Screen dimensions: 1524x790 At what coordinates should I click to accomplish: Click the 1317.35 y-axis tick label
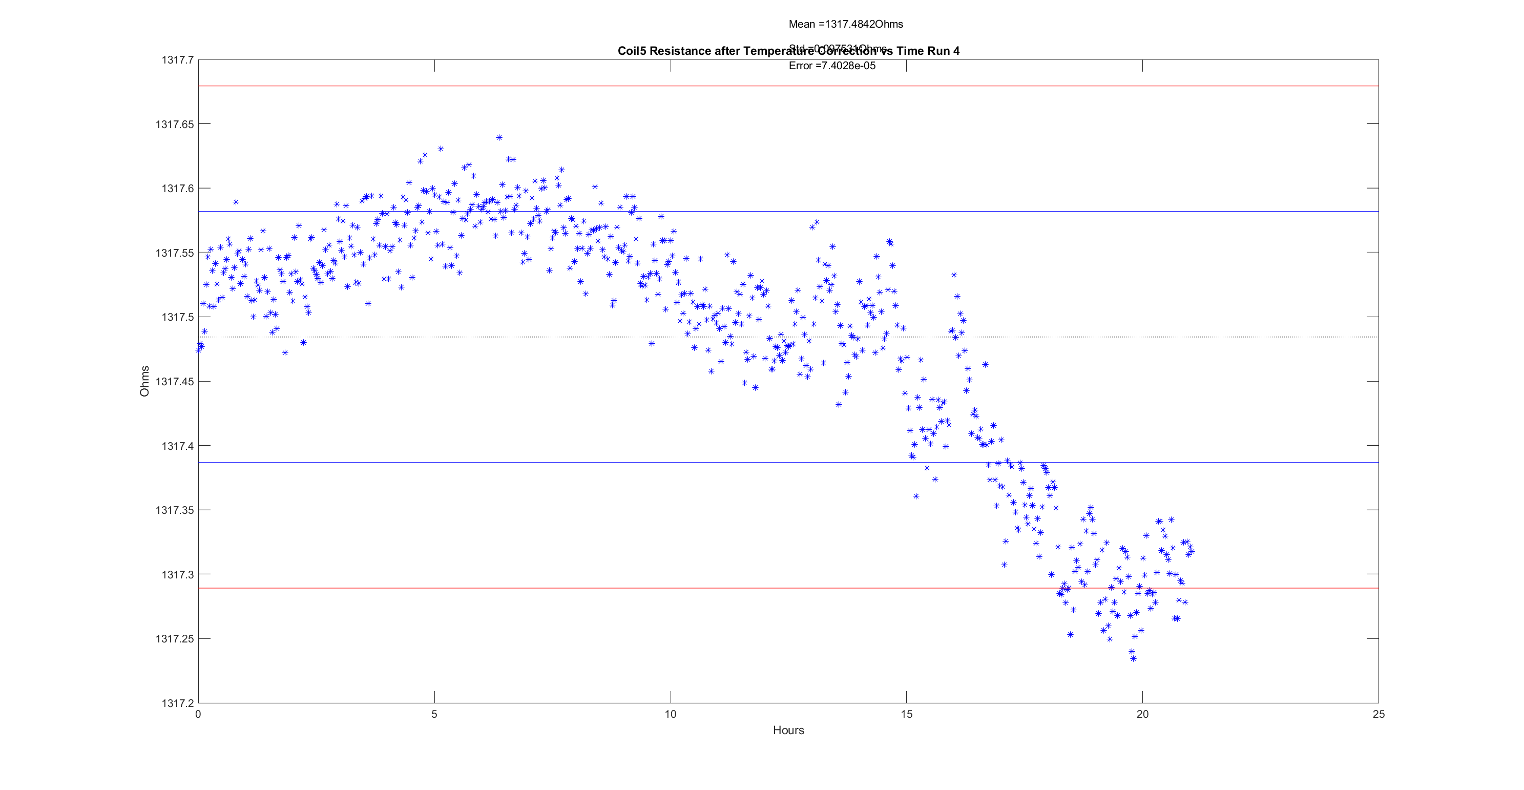point(175,510)
